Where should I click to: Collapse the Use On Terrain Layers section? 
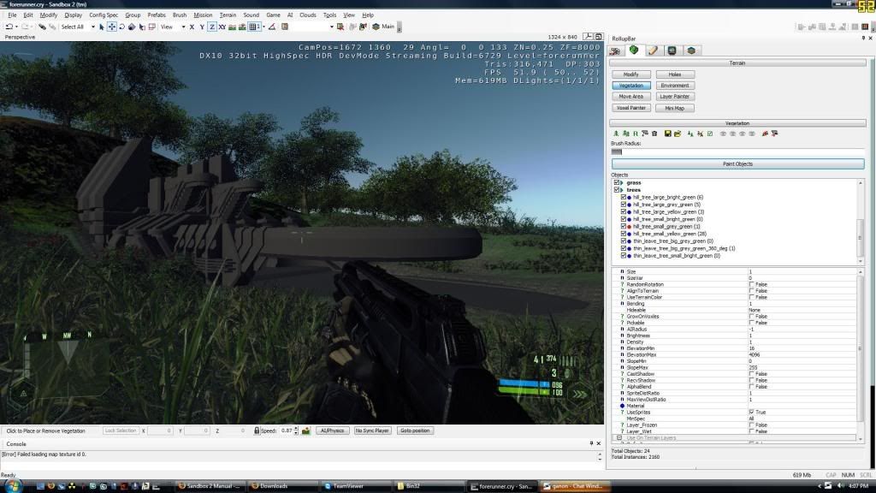pos(619,437)
